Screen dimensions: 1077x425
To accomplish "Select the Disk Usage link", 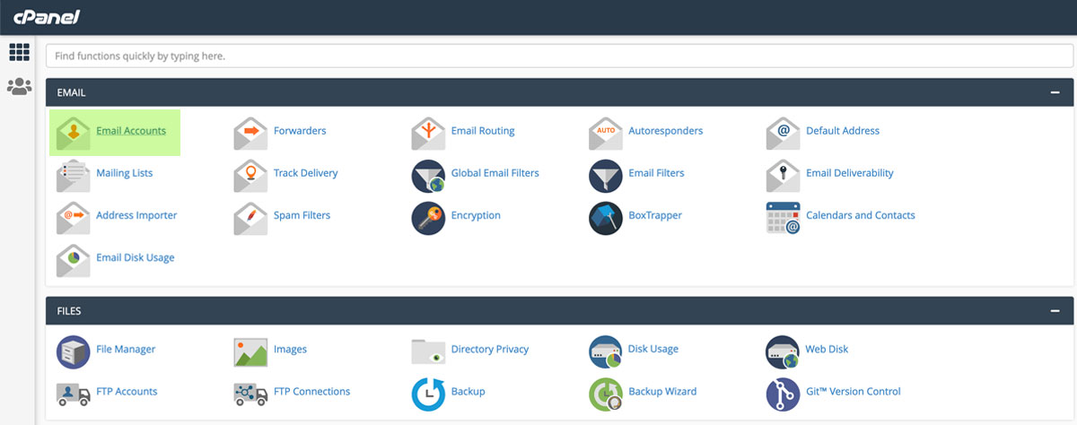I will [x=653, y=349].
